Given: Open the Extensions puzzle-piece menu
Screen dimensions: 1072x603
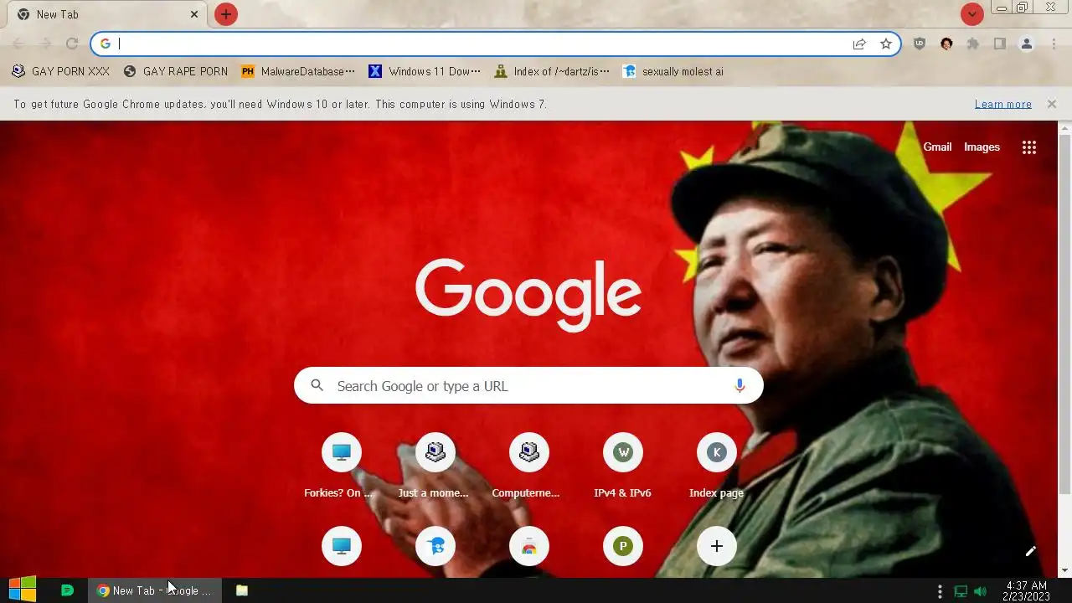Looking at the screenshot, I should click(973, 44).
